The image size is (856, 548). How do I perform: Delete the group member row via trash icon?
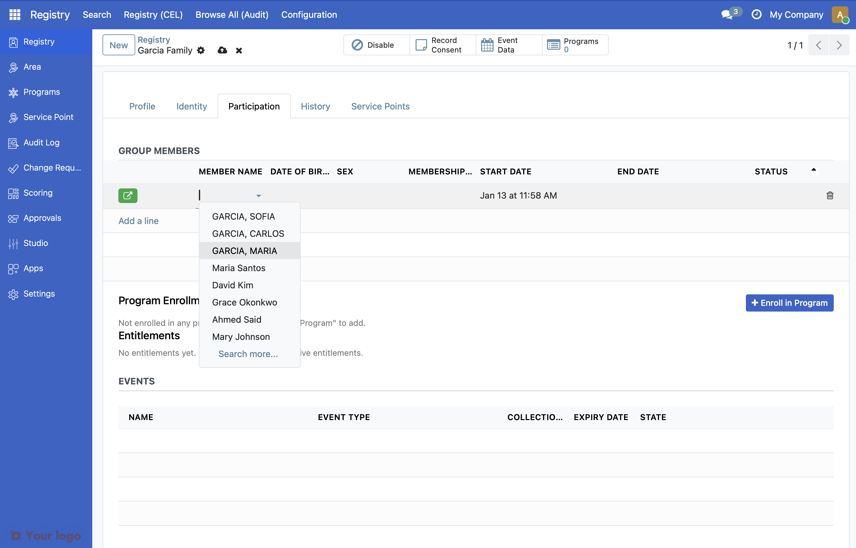[x=830, y=195]
